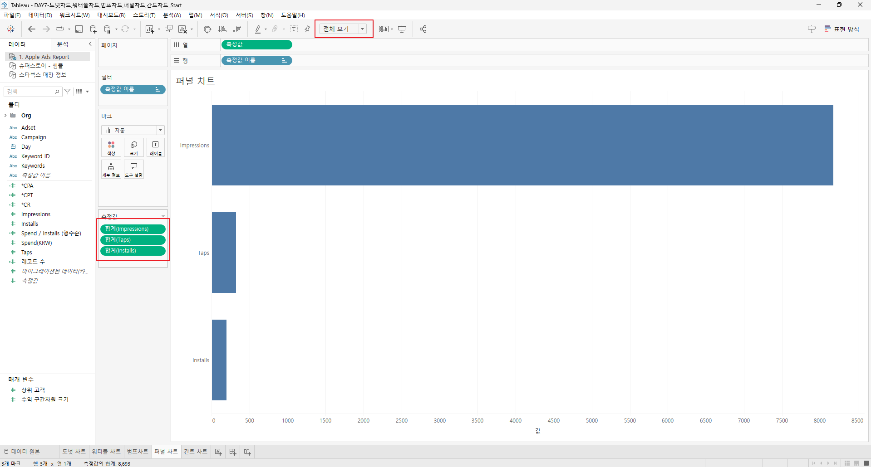Add new worksheet tab icon at bottom
Viewport: 871px width, 467px height.
click(x=218, y=452)
